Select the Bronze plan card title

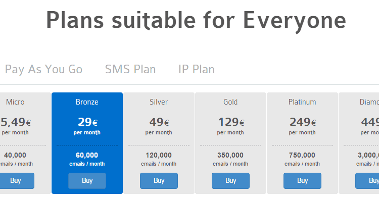[87, 102]
